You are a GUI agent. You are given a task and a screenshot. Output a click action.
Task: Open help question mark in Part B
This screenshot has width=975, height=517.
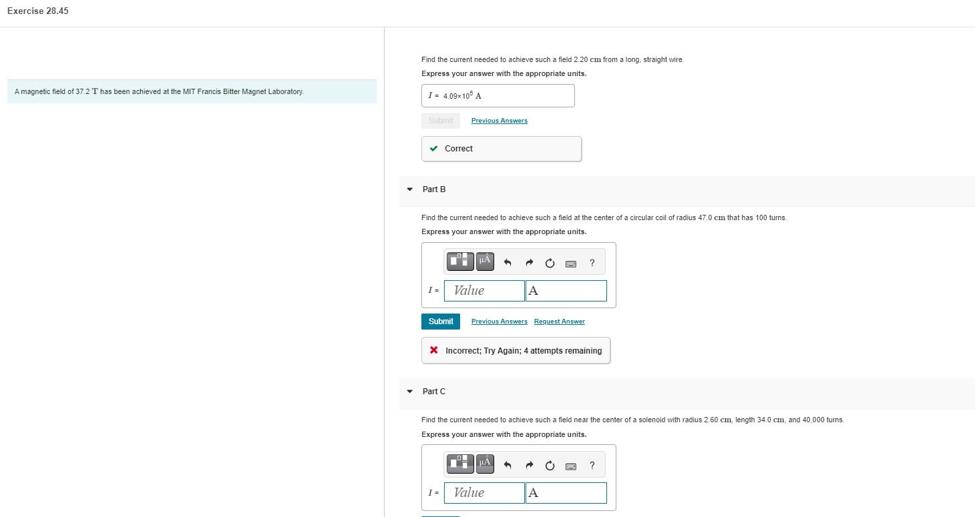tap(592, 263)
